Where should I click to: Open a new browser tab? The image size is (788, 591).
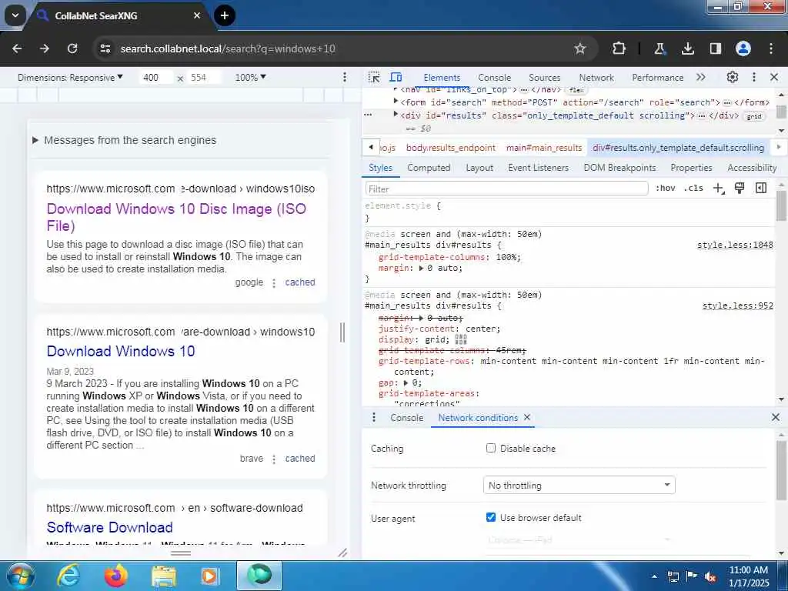pyautogui.click(x=225, y=15)
